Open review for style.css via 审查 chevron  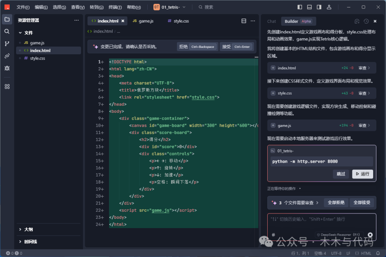point(364,93)
